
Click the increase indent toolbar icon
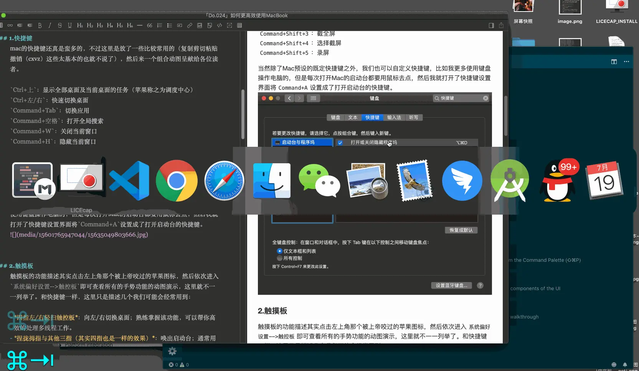[x=20, y=25]
